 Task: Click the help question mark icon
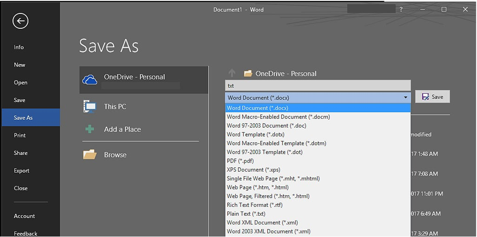pos(401,9)
